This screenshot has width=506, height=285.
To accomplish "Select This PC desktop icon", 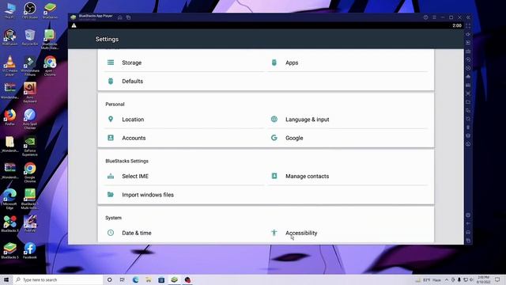I will [x=9, y=10].
